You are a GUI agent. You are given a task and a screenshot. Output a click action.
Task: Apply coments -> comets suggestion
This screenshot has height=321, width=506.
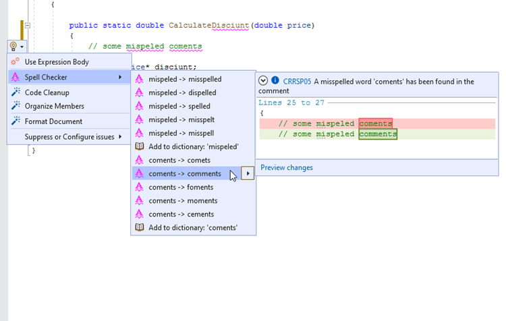tap(180, 160)
